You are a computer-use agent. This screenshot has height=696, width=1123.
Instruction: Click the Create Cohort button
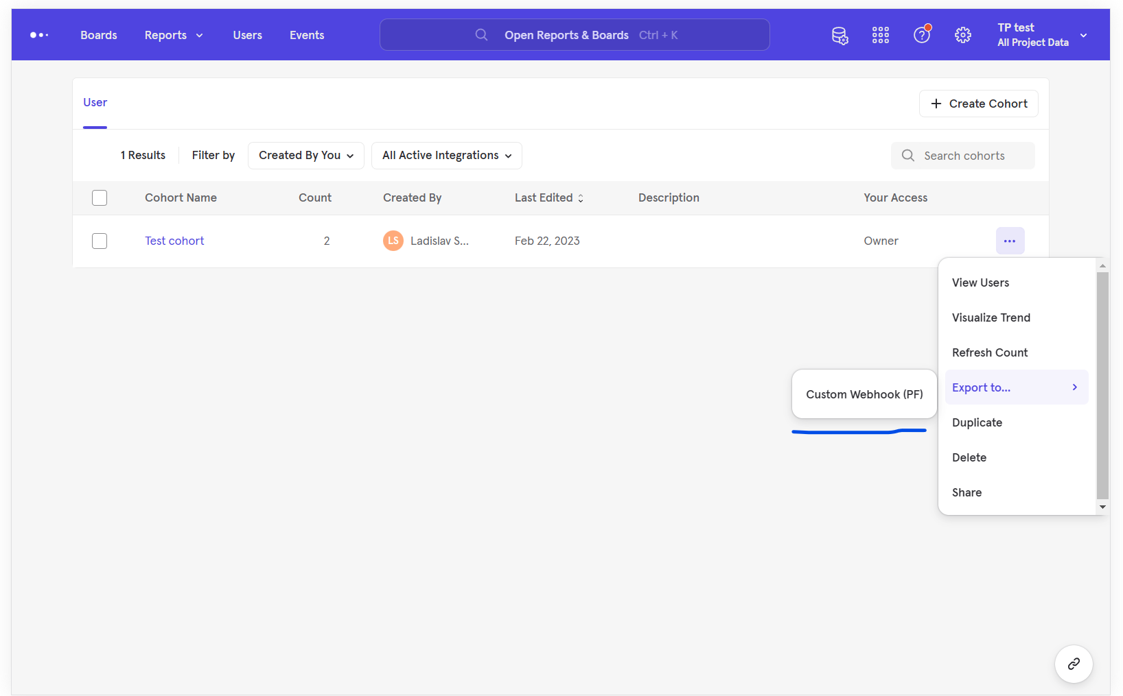pos(978,104)
